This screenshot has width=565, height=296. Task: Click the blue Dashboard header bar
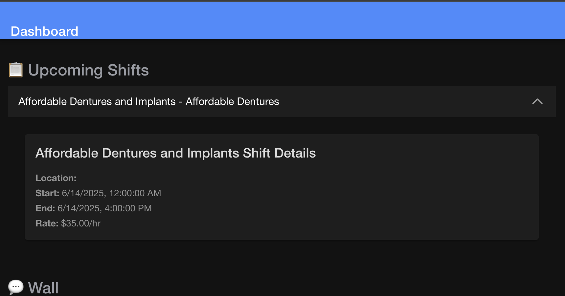point(282,20)
